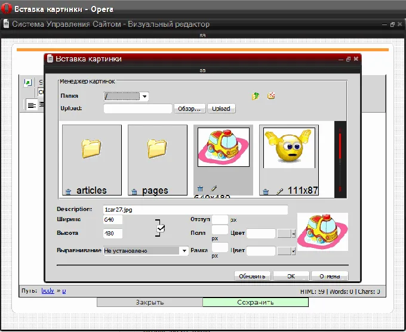Click the Upload button
Screen dimensions: 406x332
pyautogui.click(x=222, y=108)
